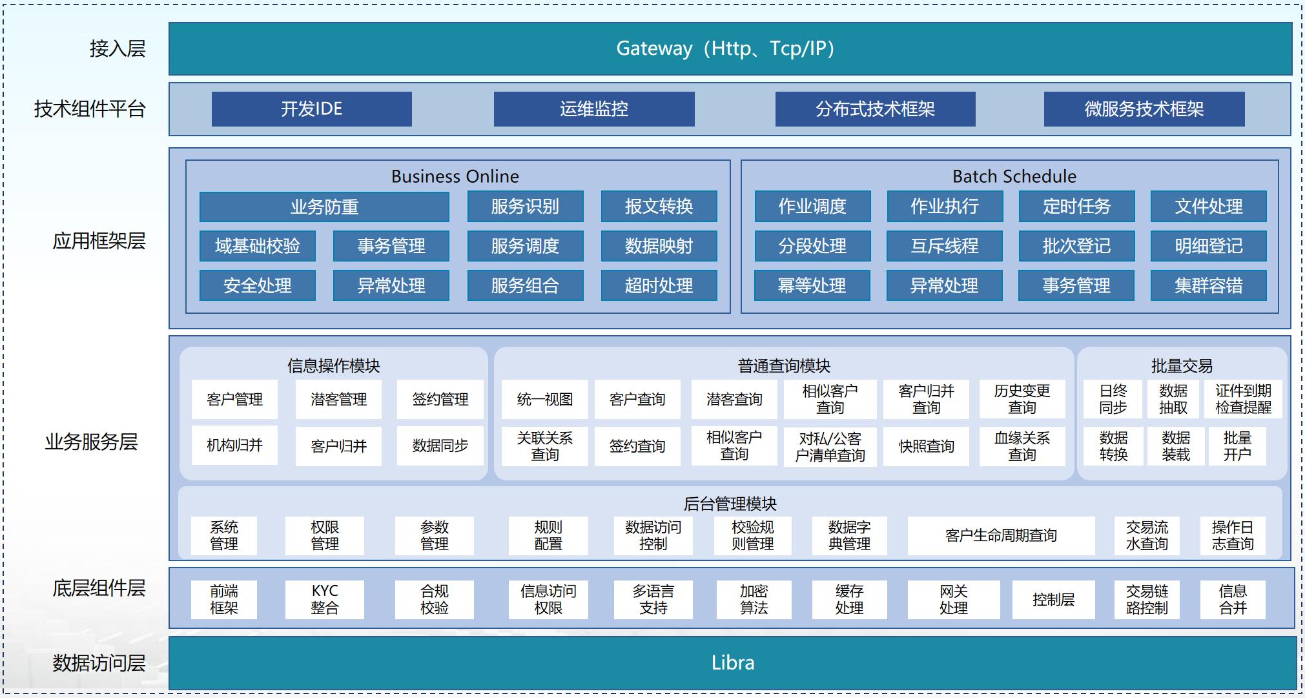Click the Gateway（Http、Tcp/IP）bar
The height and width of the screenshot is (698, 1305).
[x=726, y=48]
